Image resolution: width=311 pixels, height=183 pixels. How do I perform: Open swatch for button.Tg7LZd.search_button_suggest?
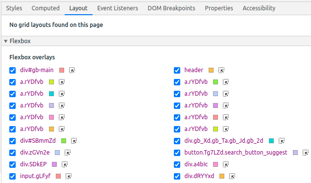(x=295, y=153)
